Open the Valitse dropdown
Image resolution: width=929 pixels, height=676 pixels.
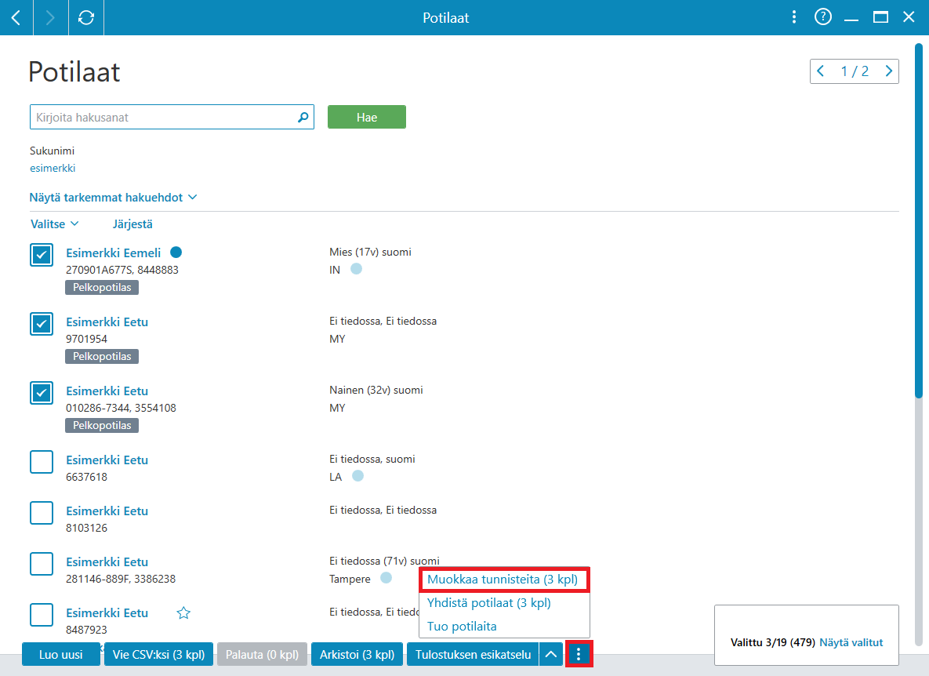click(55, 224)
